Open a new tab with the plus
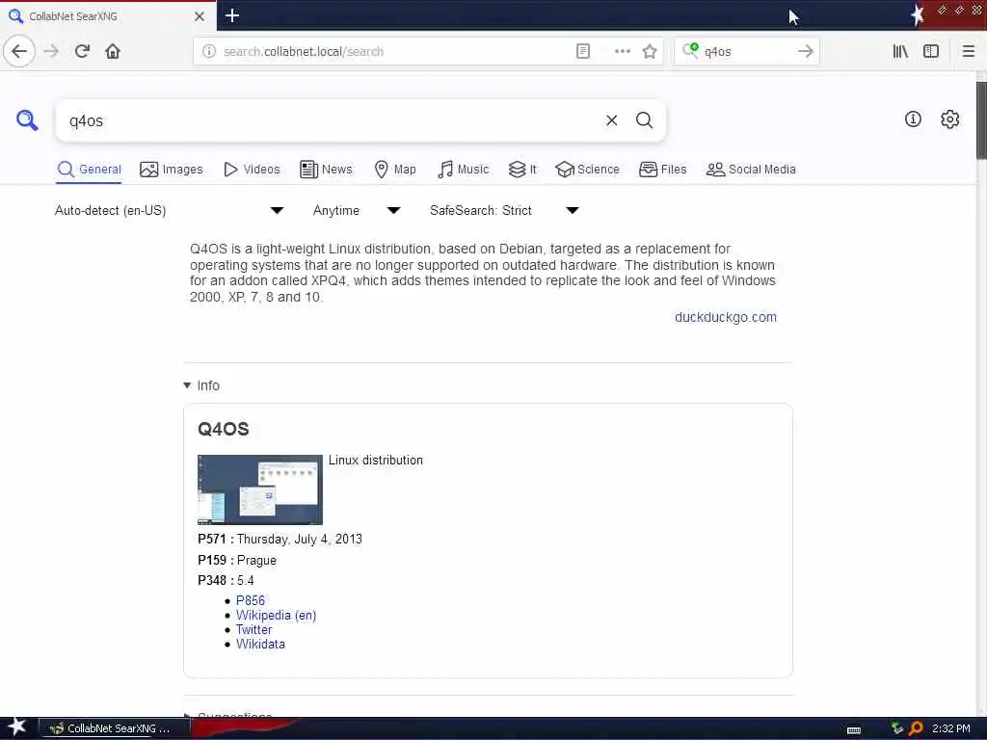 pos(231,15)
